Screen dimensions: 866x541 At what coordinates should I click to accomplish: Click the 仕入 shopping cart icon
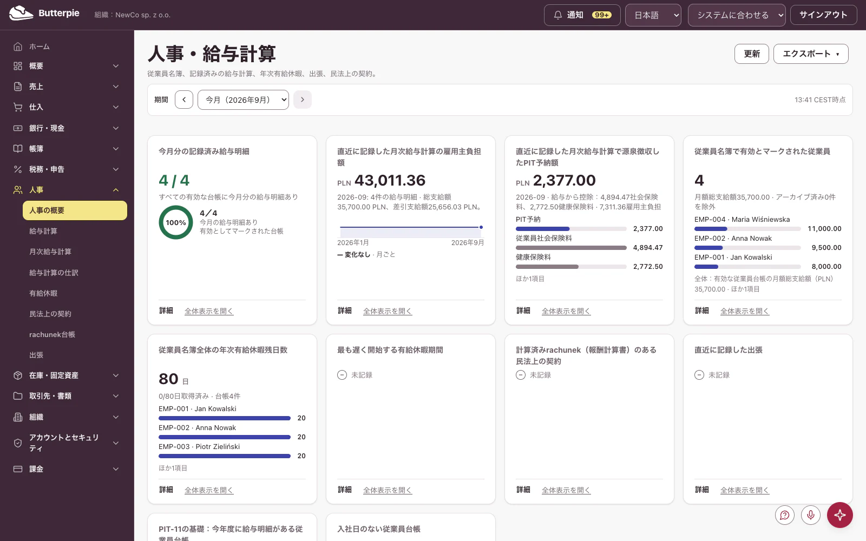[18, 107]
